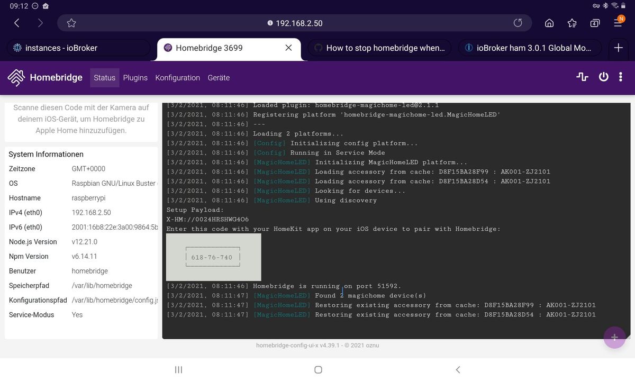The height and width of the screenshot is (381, 635).
Task: Click site info icon before URL
Action: coord(270,23)
